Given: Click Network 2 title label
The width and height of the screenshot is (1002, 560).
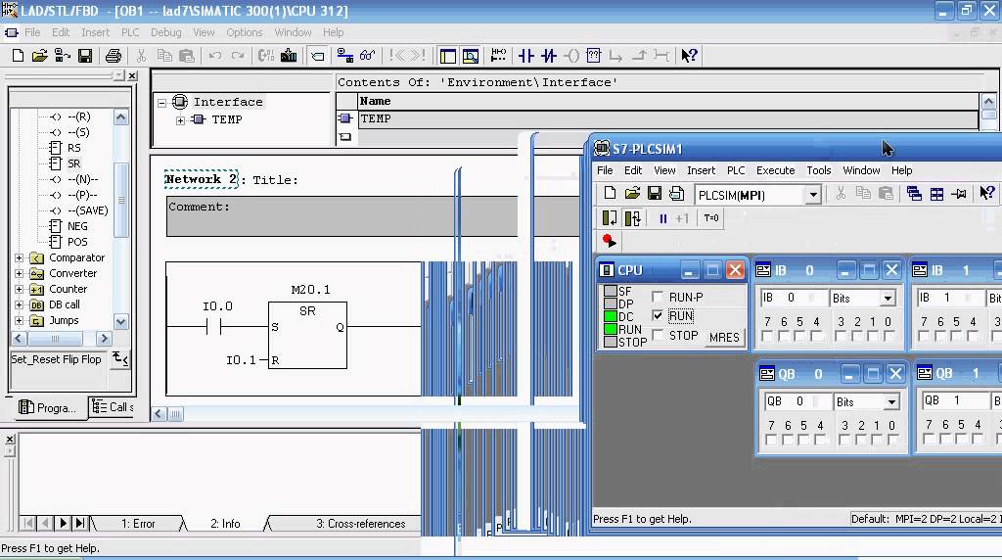Looking at the screenshot, I should click(201, 179).
